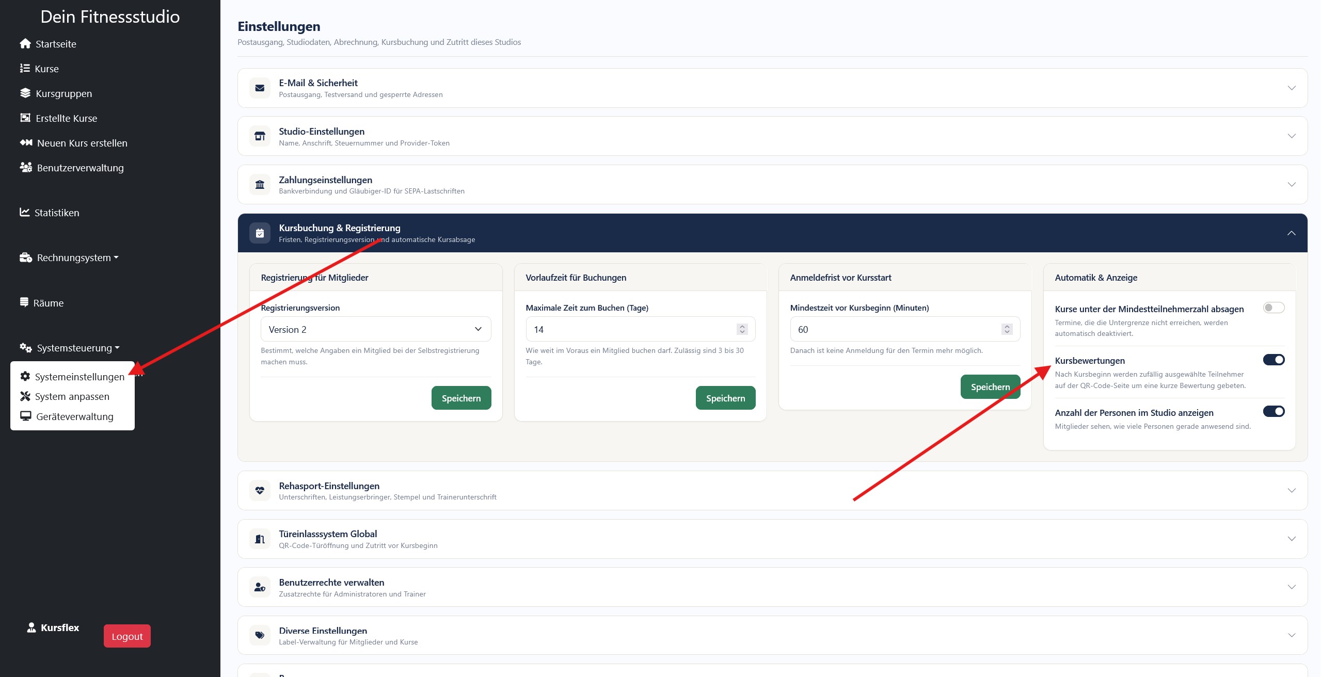
Task: Enable cancelling courses under minimum participants
Action: tap(1274, 308)
